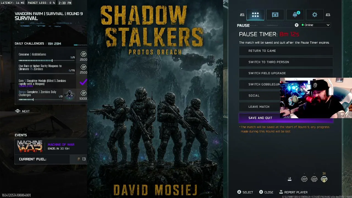352x198 pixels.
Task: Open the notifications bell tab
Action: coord(295,15)
